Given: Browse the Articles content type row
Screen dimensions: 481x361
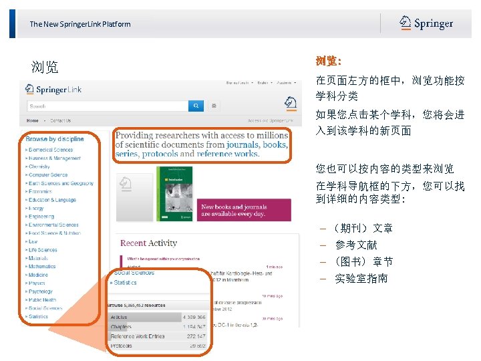Looking at the screenshot, I should pos(158,317).
